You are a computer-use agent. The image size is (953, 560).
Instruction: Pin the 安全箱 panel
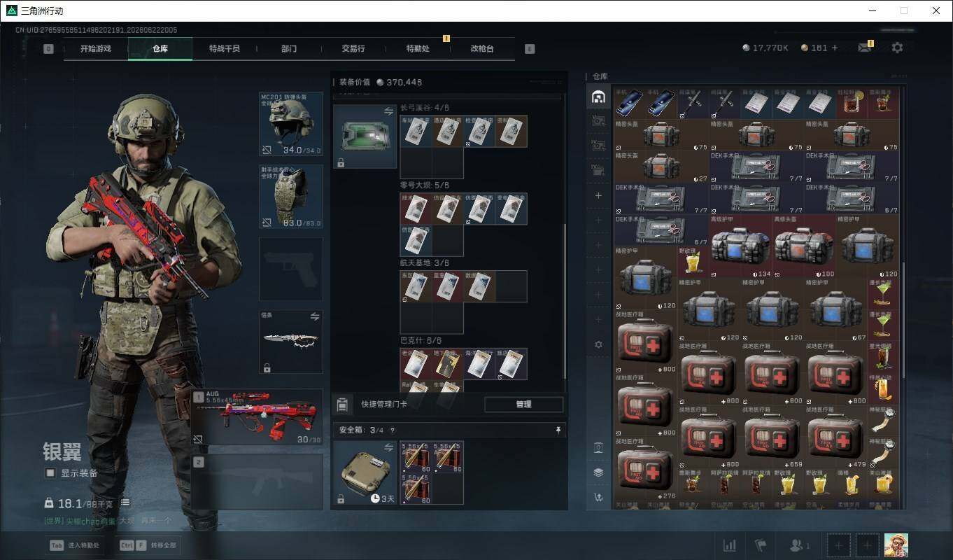558,430
